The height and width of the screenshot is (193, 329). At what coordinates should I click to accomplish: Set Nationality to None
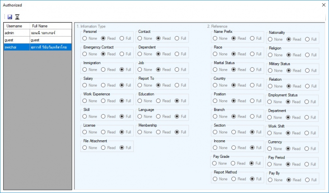click(276, 39)
